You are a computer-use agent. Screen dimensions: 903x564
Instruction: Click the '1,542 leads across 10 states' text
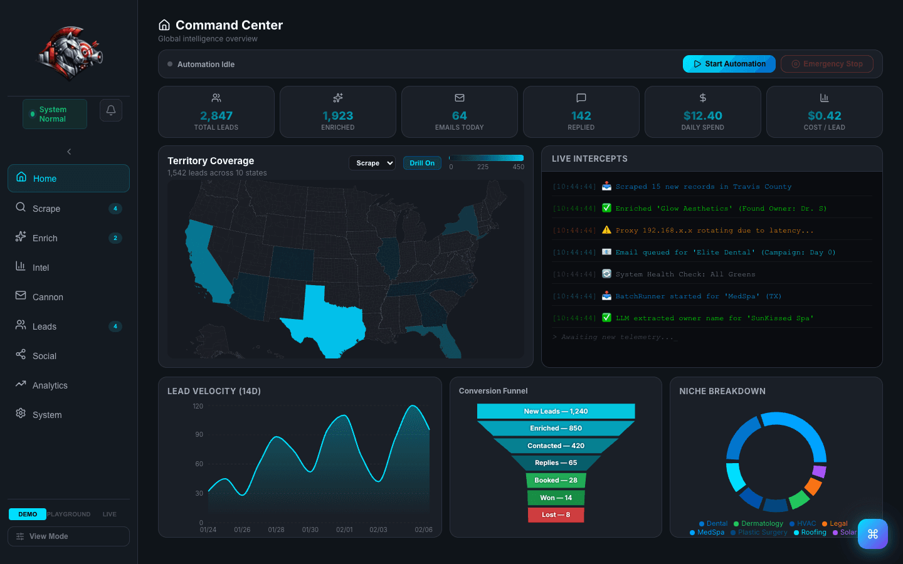pyautogui.click(x=217, y=173)
